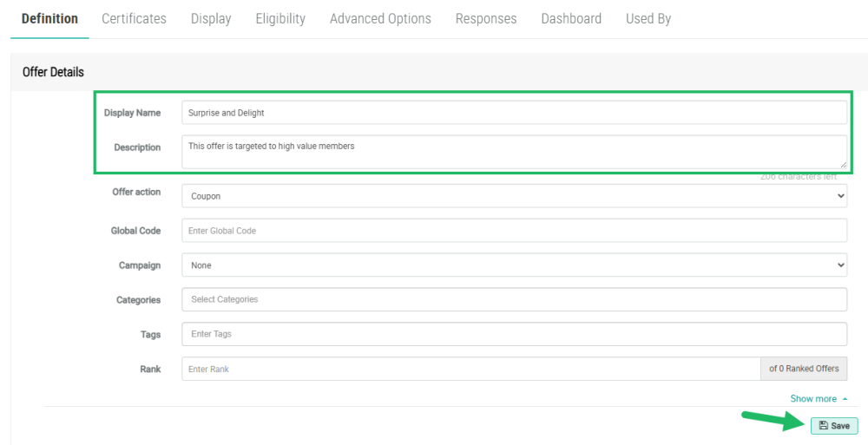This screenshot has height=445, width=868.
Task: Open the Offer action dropdown
Action: click(514, 196)
